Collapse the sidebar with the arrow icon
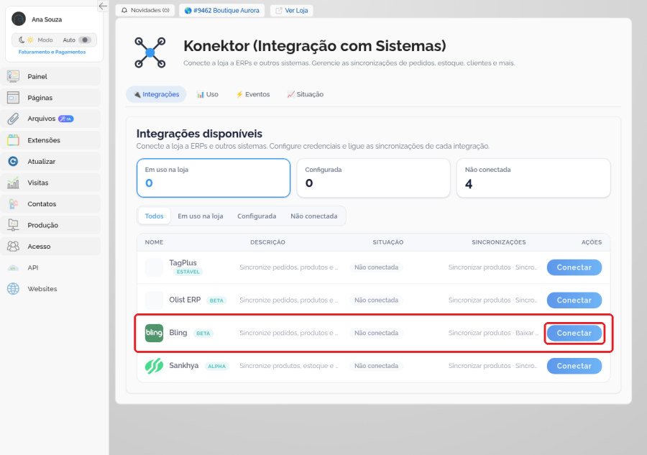647x455 pixels. (103, 6)
